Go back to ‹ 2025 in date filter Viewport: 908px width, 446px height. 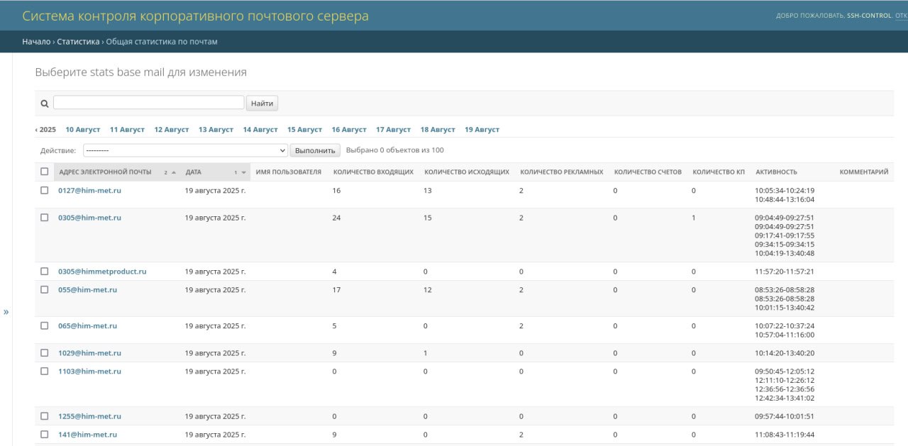click(45, 130)
